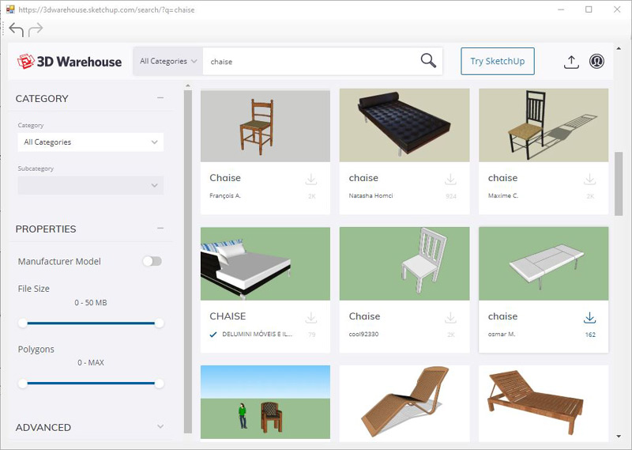Click the search magnifier icon
The height and width of the screenshot is (450, 632).
click(427, 61)
